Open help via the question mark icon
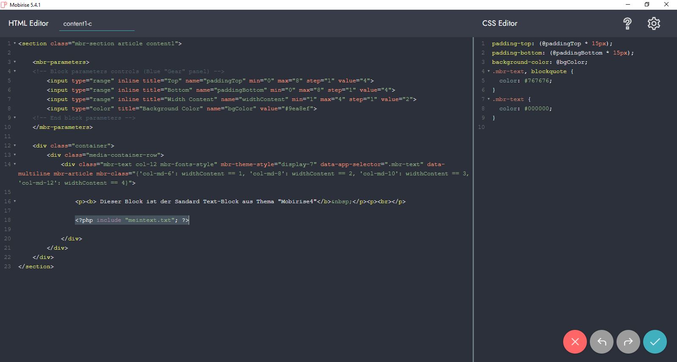Image resolution: width=677 pixels, height=362 pixels. pos(627,24)
